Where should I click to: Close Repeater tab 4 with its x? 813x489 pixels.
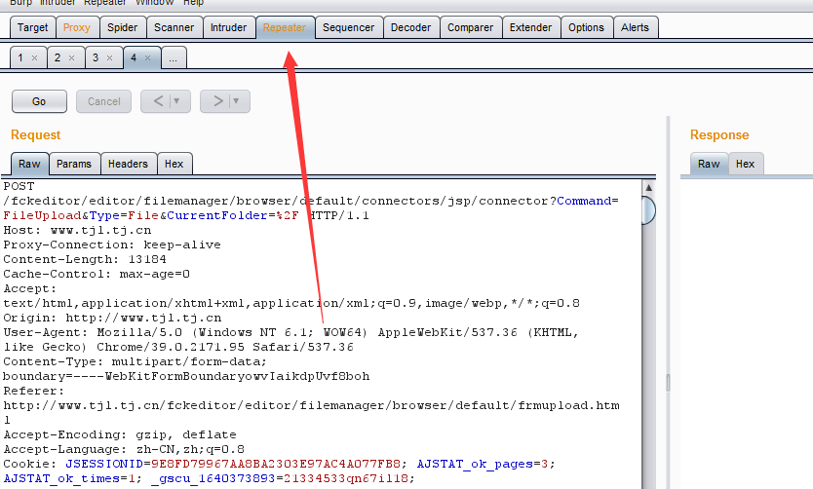pyautogui.click(x=148, y=58)
